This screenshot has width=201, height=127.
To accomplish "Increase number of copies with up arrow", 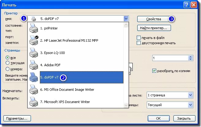I will [190, 57].
